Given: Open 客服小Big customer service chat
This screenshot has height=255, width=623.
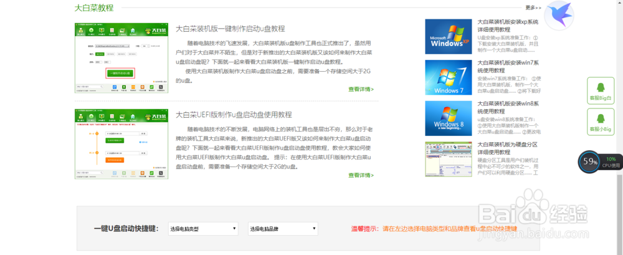Looking at the screenshot, I should coord(601,122).
